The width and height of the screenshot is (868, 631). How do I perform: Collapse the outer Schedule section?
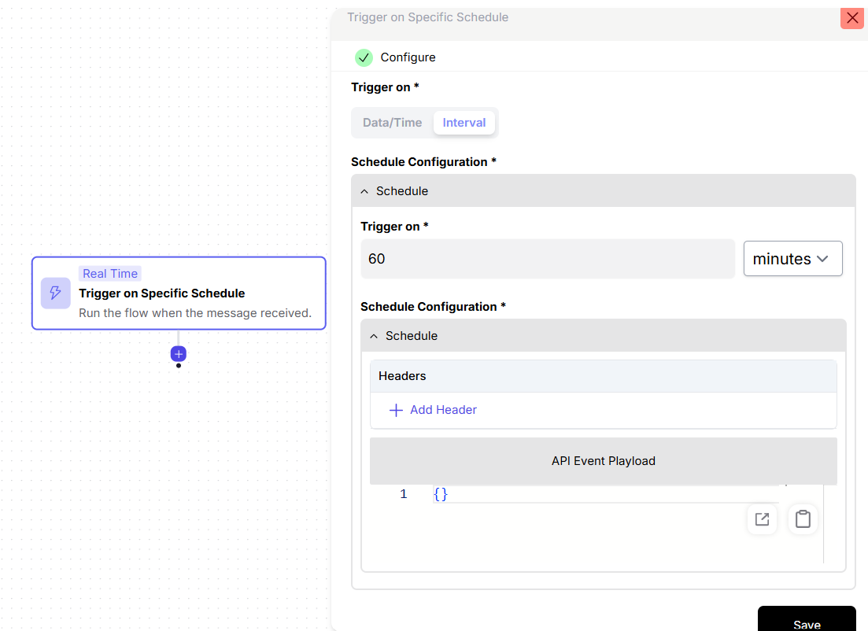(x=604, y=191)
